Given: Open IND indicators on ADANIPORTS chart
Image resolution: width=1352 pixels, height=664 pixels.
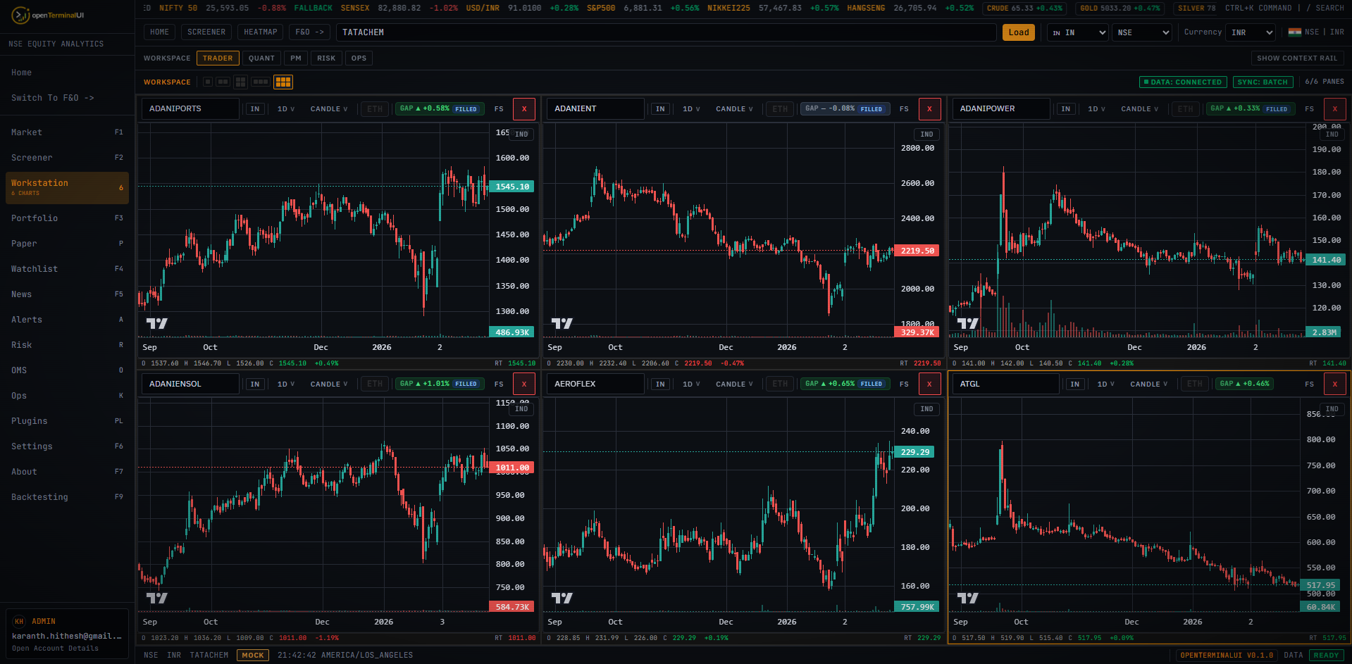Looking at the screenshot, I should [521, 134].
